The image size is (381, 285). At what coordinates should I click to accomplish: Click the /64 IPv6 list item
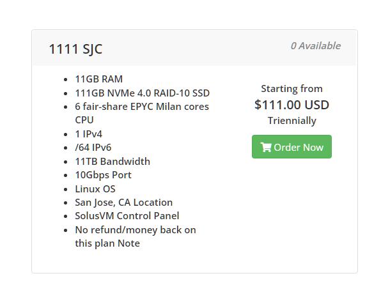click(93, 148)
